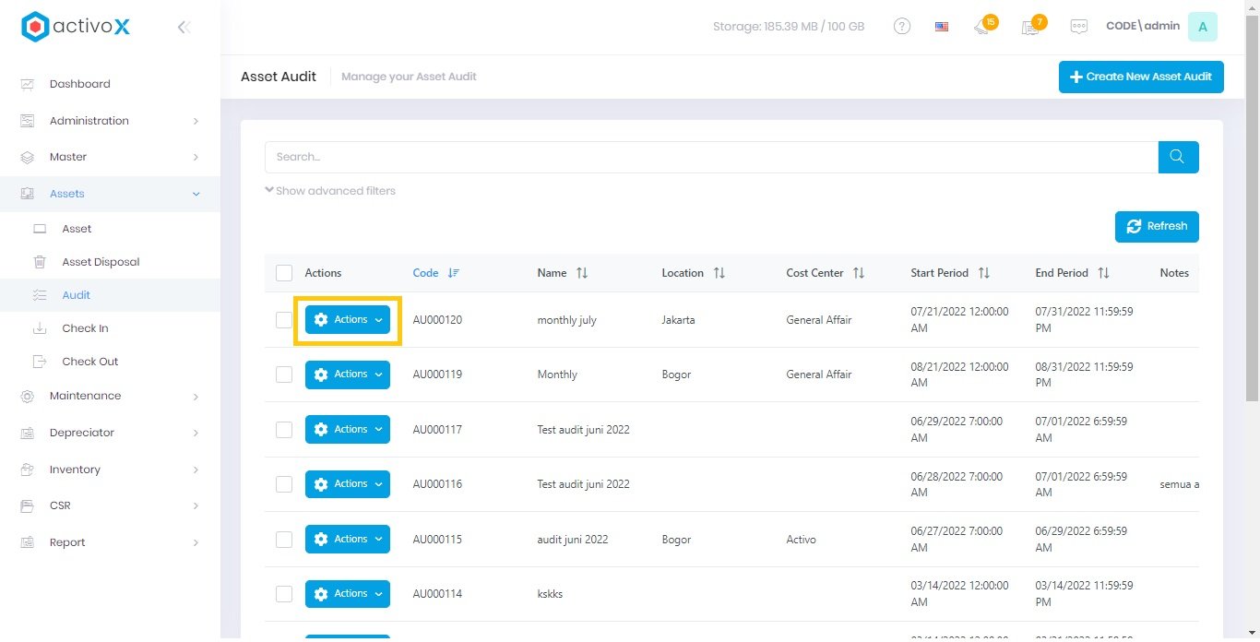Click the magnifier search button
The height and width of the screenshot is (642, 1260).
point(1178,157)
